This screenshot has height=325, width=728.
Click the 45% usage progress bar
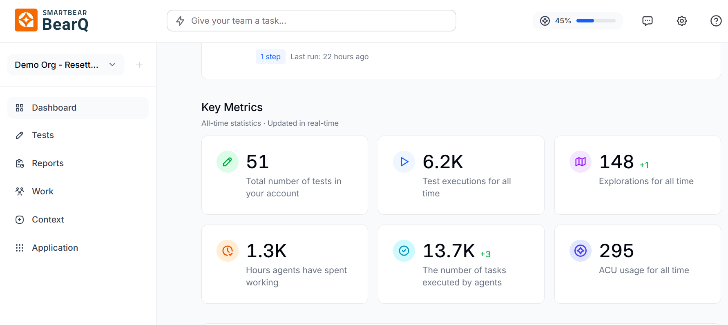point(596,21)
